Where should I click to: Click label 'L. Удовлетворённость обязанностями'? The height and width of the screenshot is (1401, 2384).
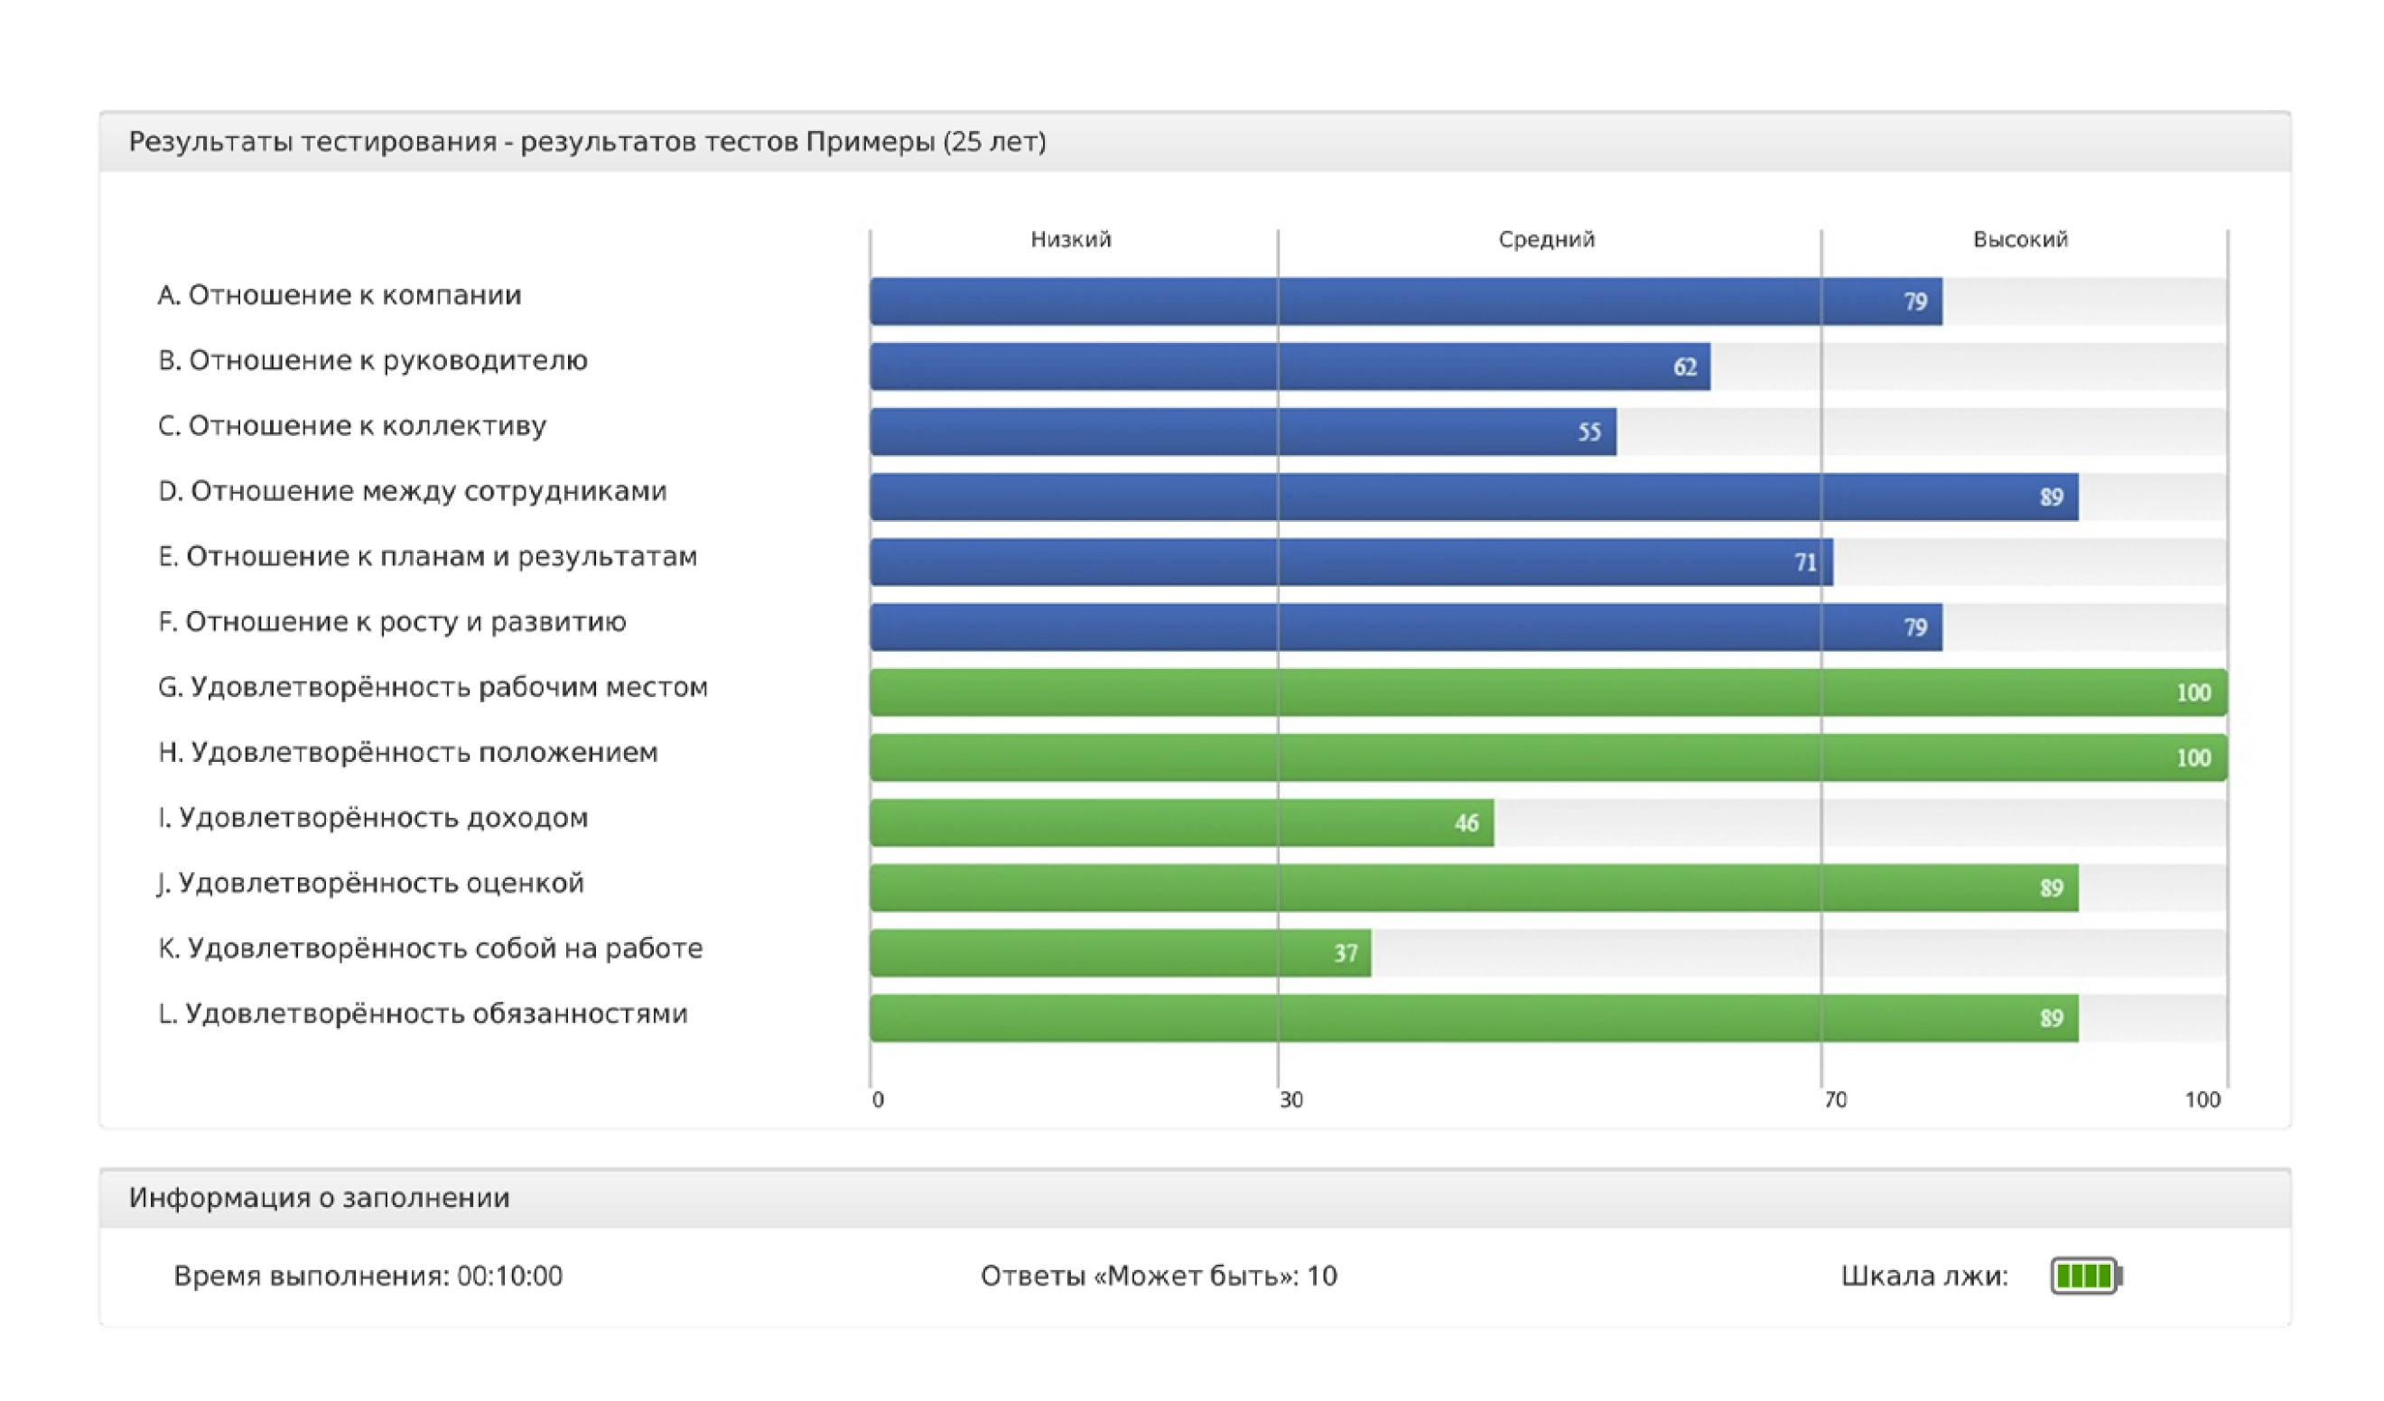423,1013
